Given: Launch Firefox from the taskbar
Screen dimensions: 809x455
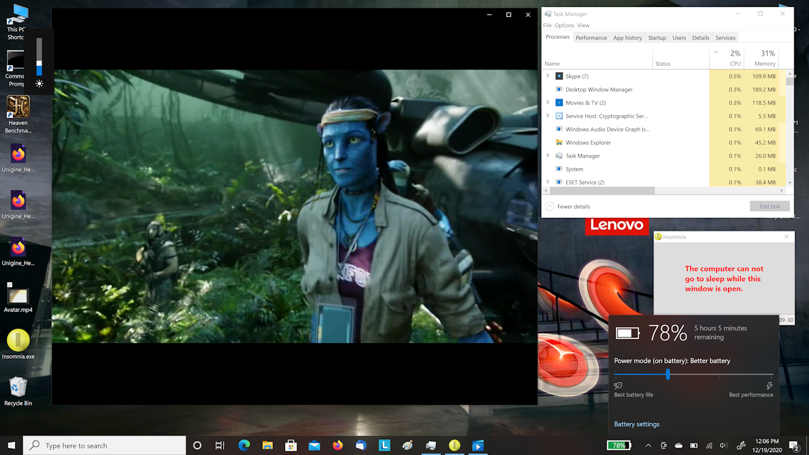Looking at the screenshot, I should pos(338,446).
